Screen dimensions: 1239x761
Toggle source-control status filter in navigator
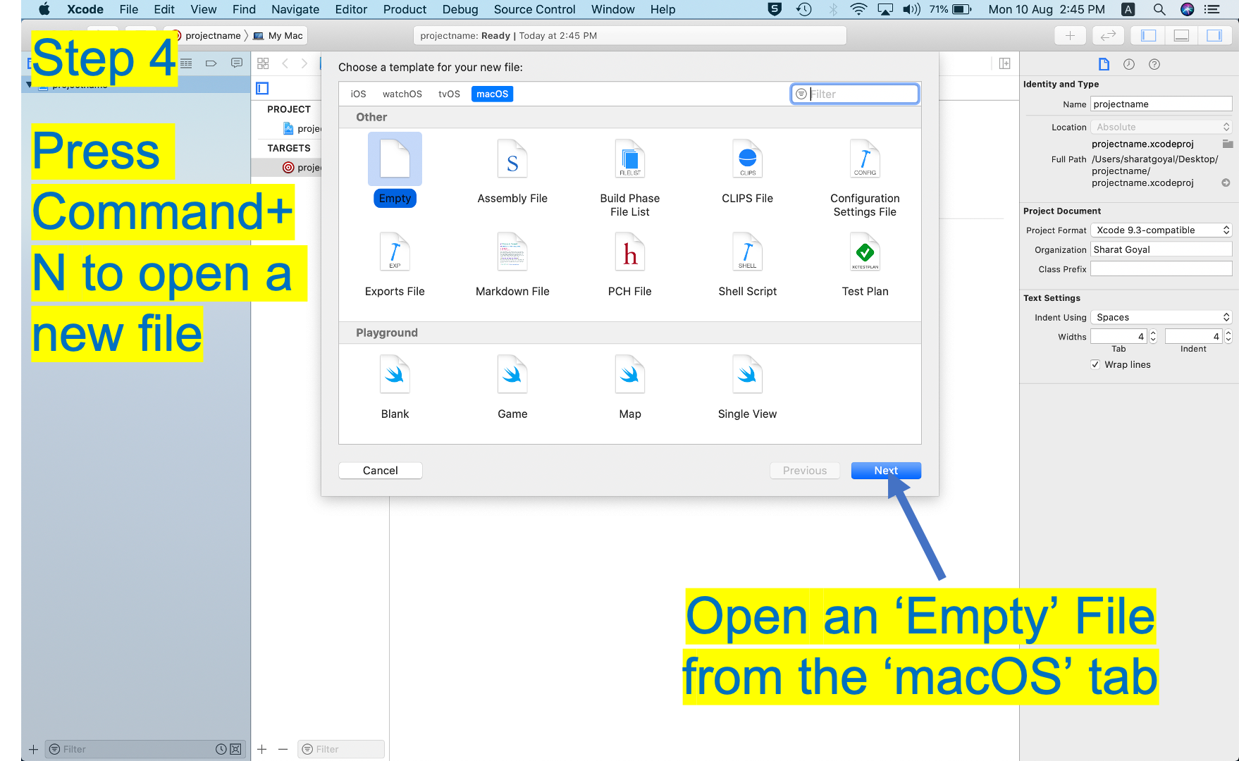pos(235,749)
